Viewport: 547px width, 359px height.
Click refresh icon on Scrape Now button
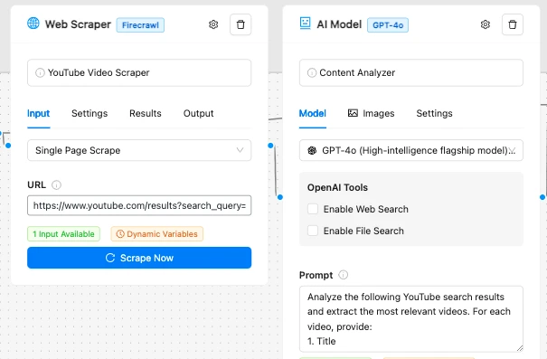110,258
